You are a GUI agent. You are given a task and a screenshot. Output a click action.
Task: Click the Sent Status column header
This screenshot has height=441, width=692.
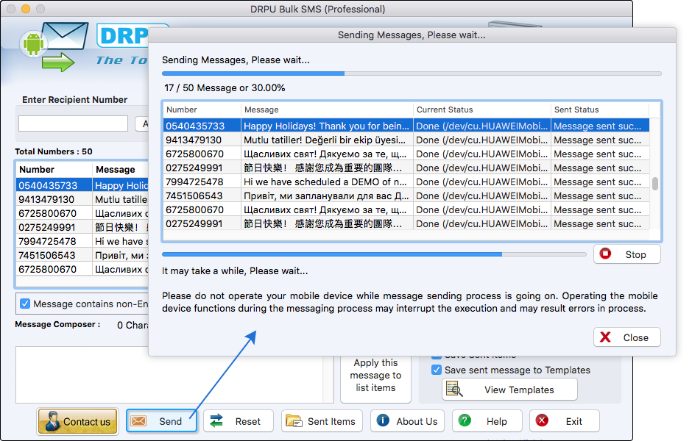[600, 110]
